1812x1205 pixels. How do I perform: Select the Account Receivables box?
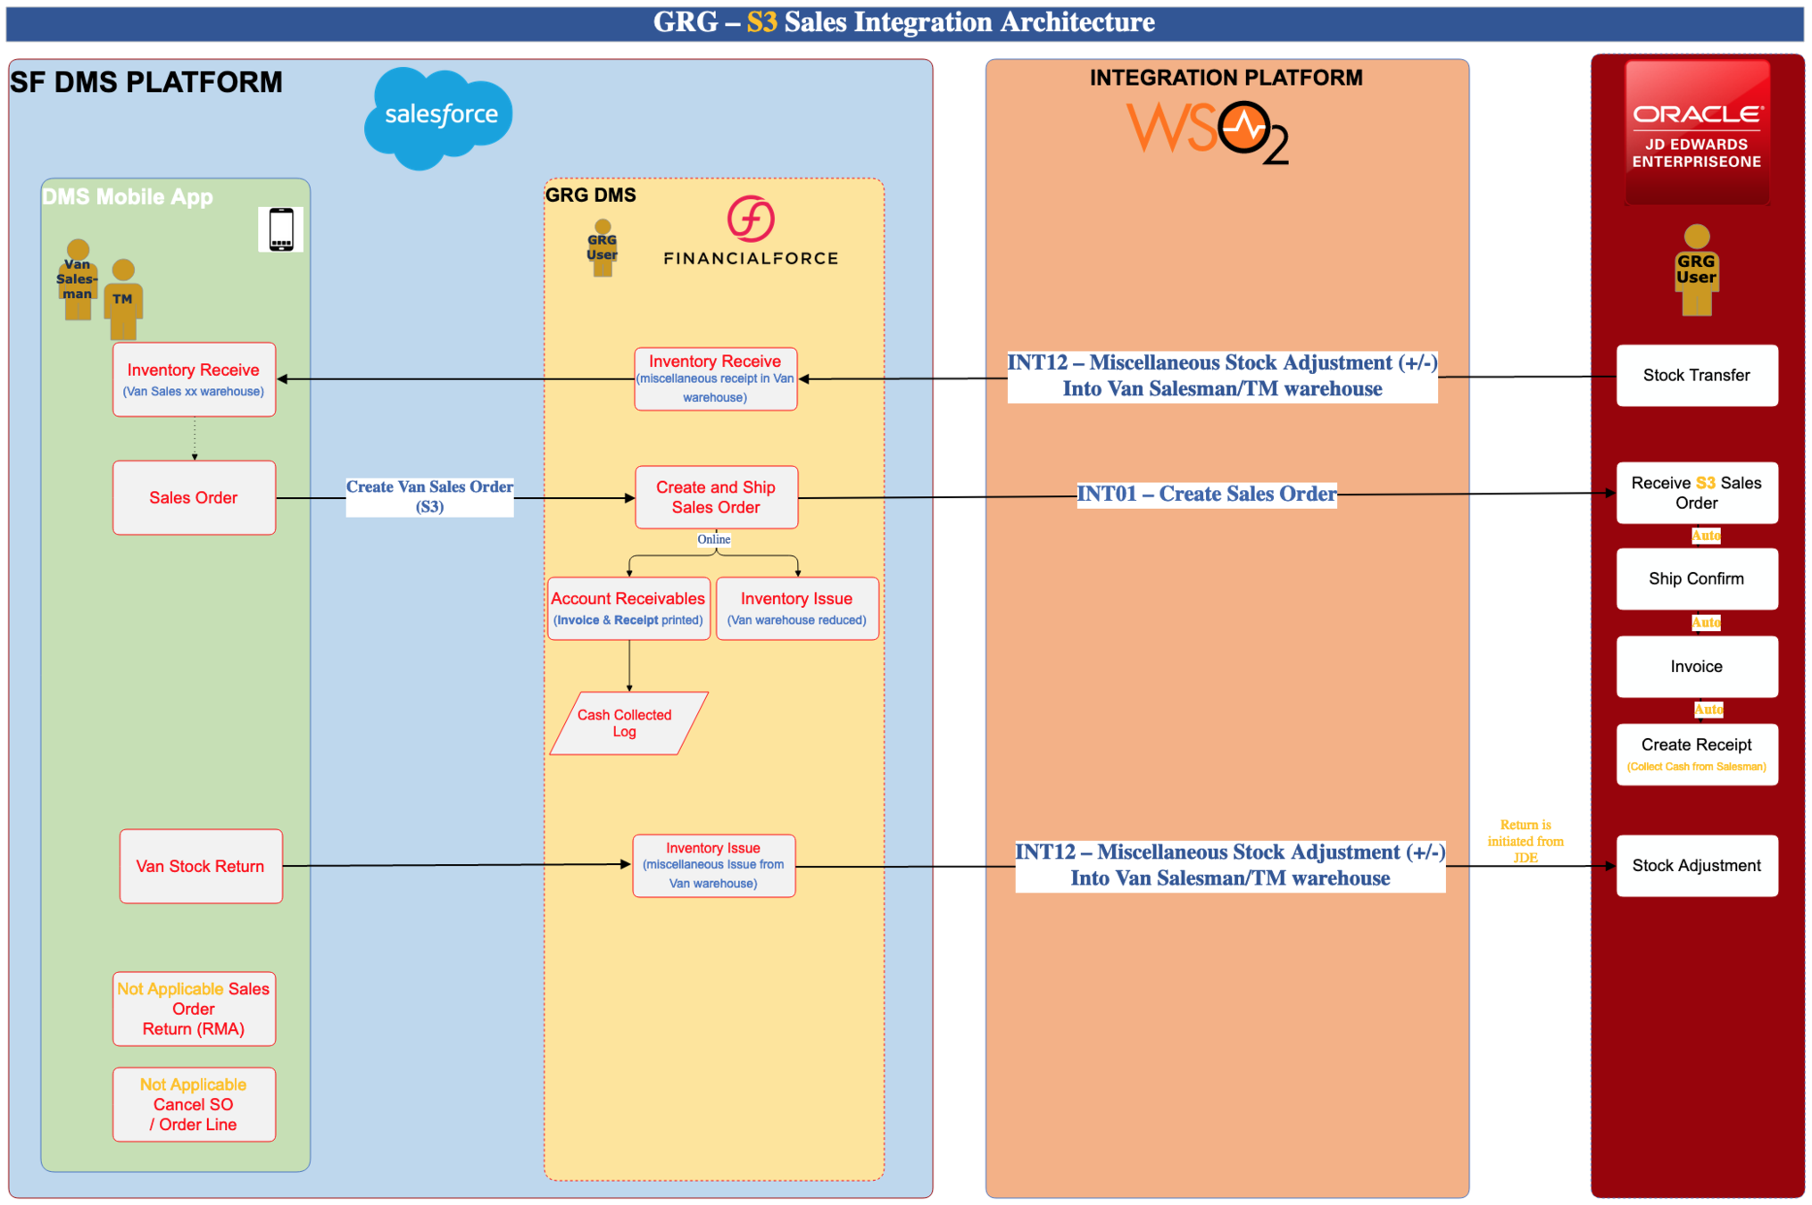point(628,608)
